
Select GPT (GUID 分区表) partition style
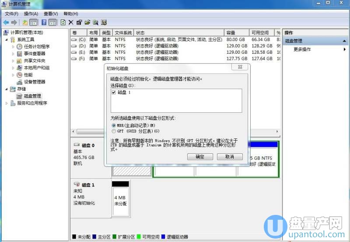[x=114, y=131]
